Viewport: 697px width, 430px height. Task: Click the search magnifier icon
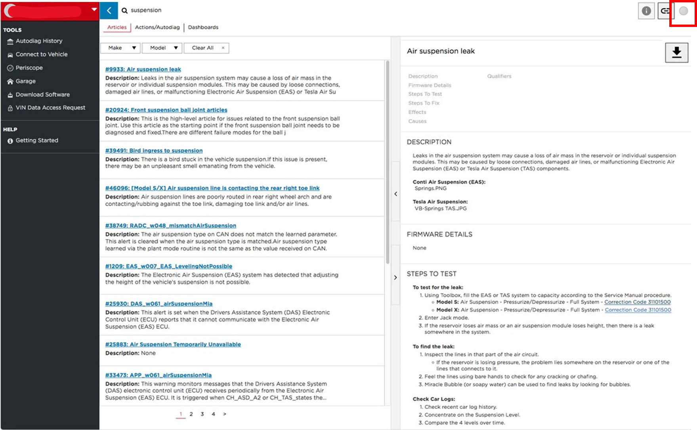[x=124, y=11]
